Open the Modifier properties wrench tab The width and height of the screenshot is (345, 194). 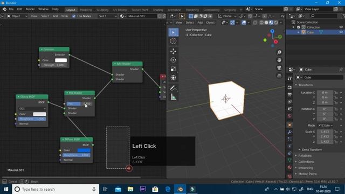tap(289, 132)
